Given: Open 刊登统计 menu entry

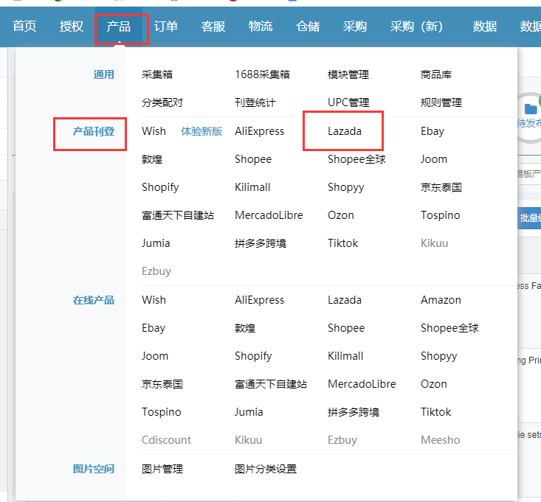Looking at the screenshot, I should pos(255,102).
